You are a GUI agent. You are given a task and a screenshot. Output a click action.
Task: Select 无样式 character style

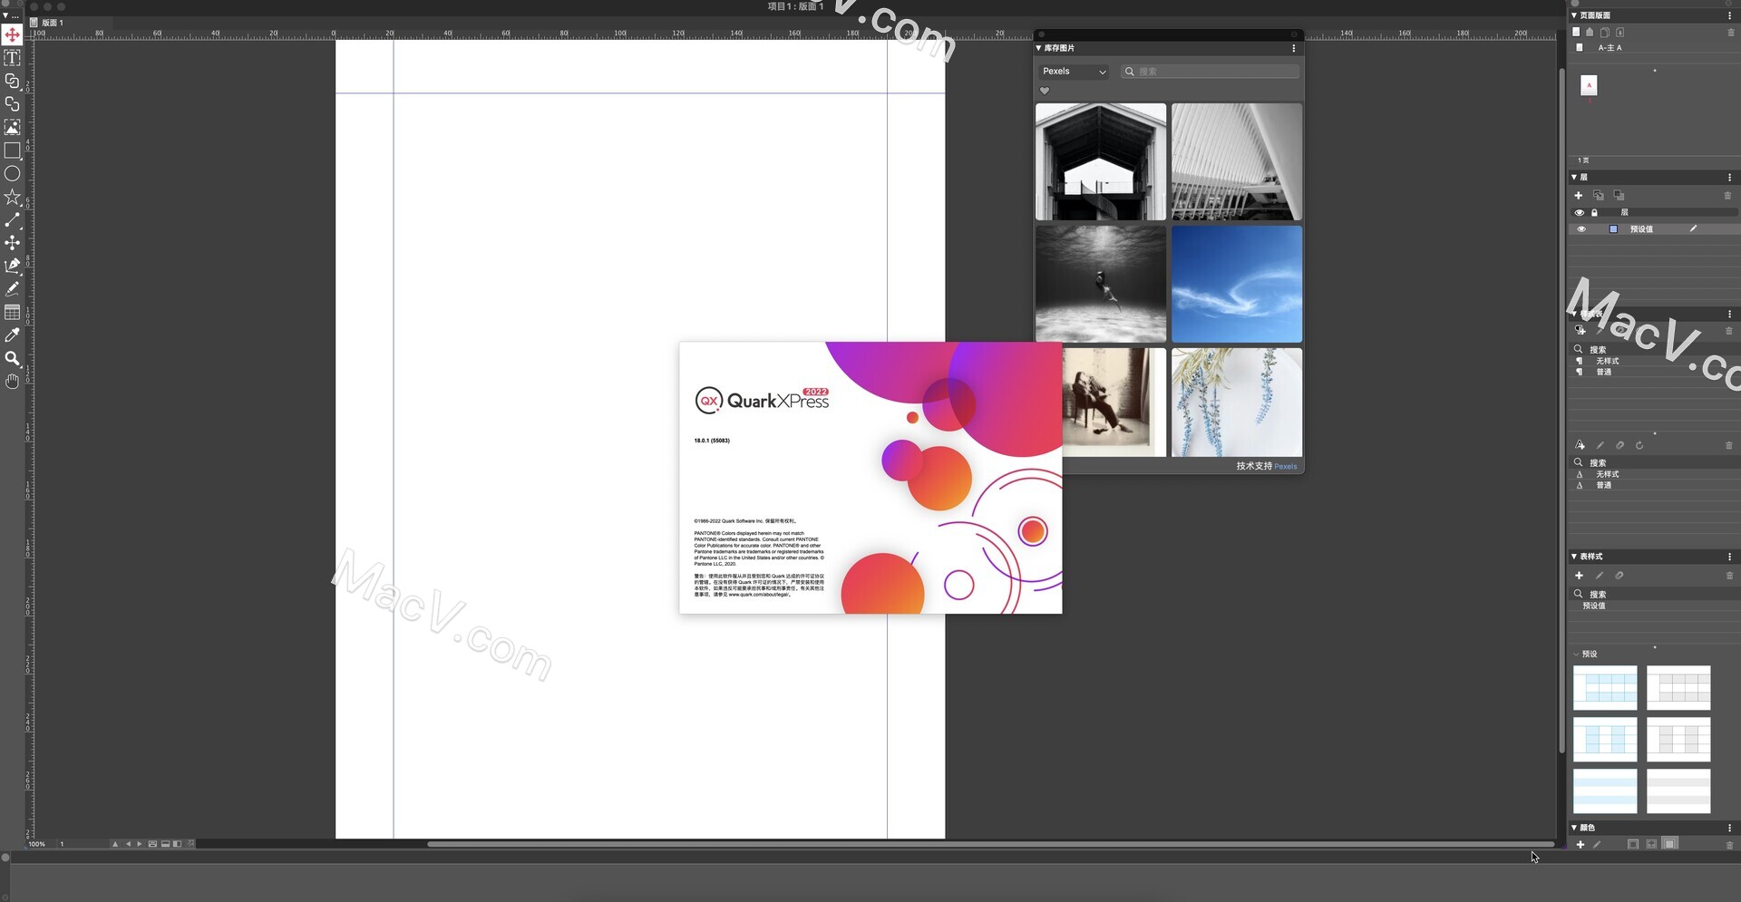[1607, 474]
